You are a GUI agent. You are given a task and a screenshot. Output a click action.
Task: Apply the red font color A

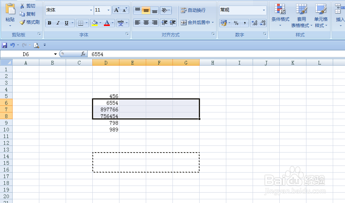pos(107,23)
